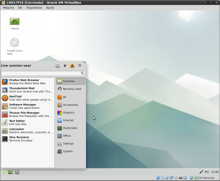Screen dimensions: 220x181
Task: Click the audio volume icon in the panel
Action: coord(207,172)
